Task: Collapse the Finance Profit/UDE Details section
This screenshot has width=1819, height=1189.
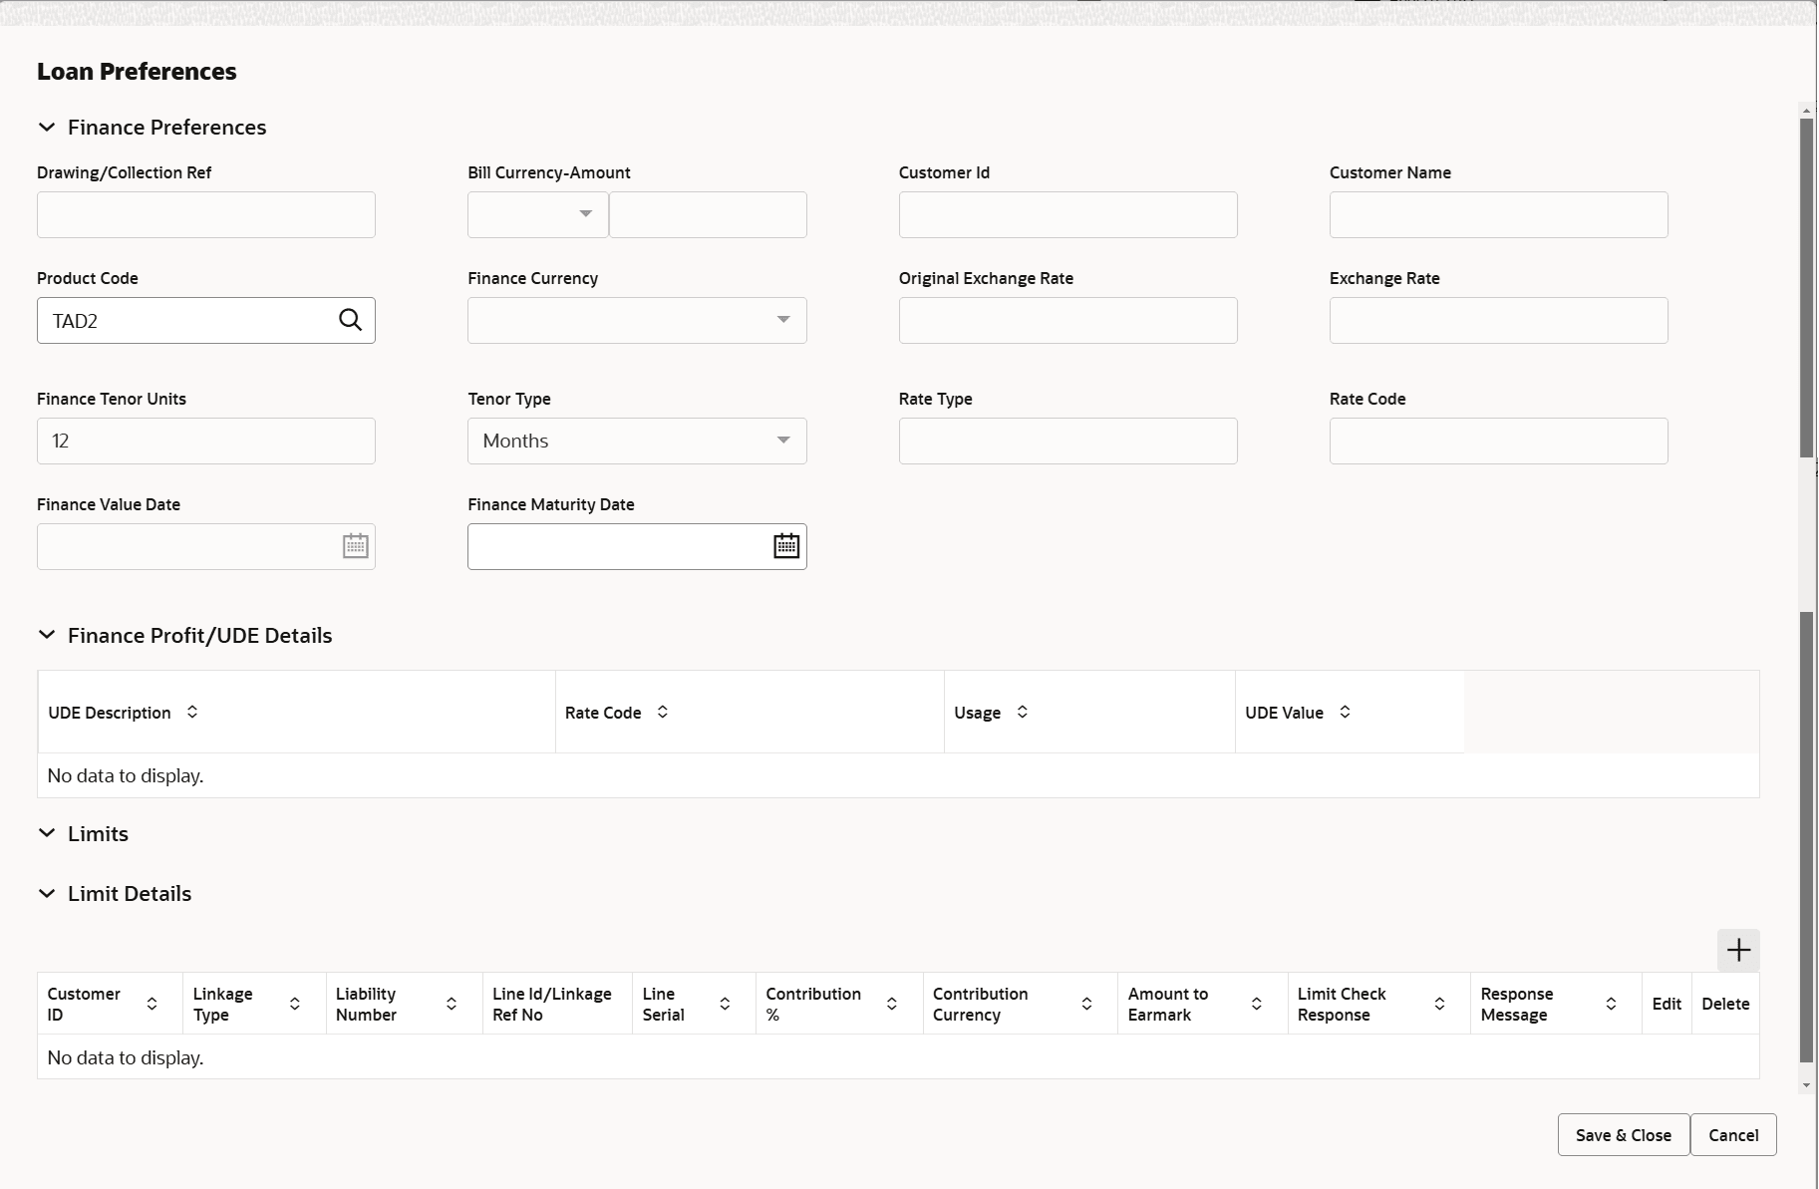Action: click(x=47, y=635)
